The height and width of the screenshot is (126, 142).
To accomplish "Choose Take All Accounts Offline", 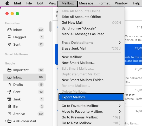I will 91,17.
